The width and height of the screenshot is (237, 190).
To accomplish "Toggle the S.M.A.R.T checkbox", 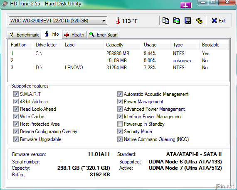I will (16, 94).
